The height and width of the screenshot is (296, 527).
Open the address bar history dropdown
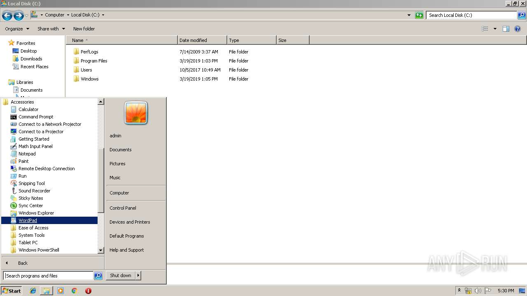point(409,15)
